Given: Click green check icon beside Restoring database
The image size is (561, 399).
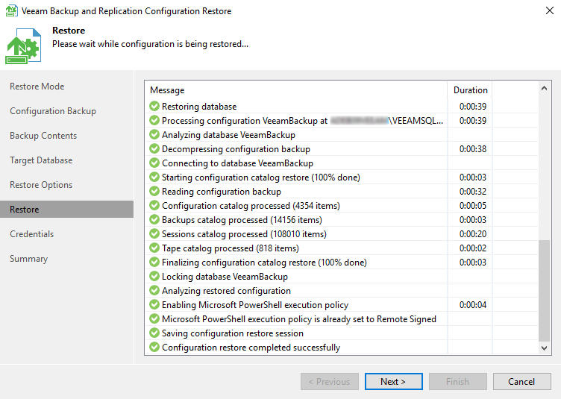Looking at the screenshot, I should coord(154,107).
